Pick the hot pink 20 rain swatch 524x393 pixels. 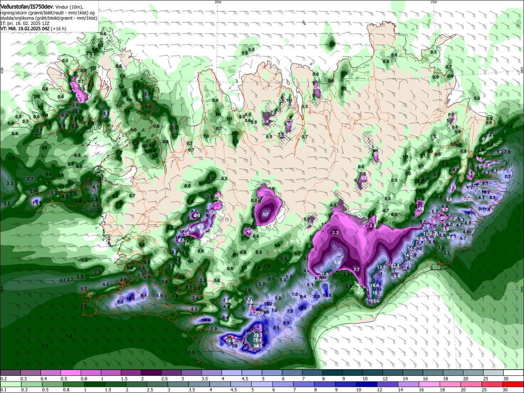pyautogui.click(x=471, y=384)
